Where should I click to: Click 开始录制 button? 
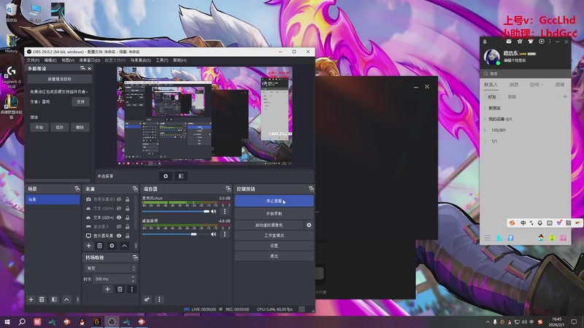[x=274, y=214]
